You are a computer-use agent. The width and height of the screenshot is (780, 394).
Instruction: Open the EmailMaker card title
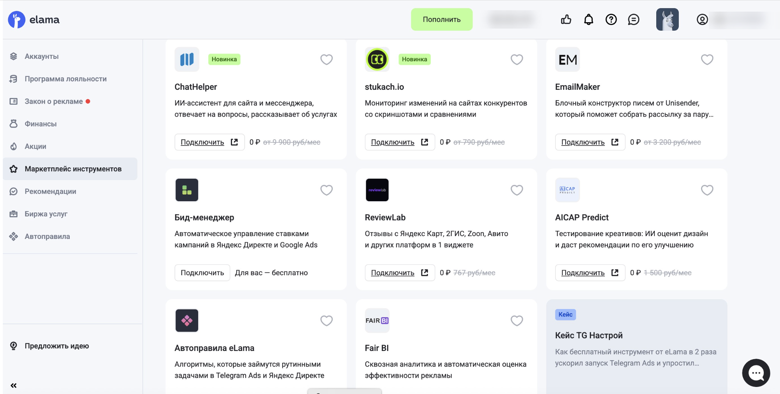click(x=577, y=87)
